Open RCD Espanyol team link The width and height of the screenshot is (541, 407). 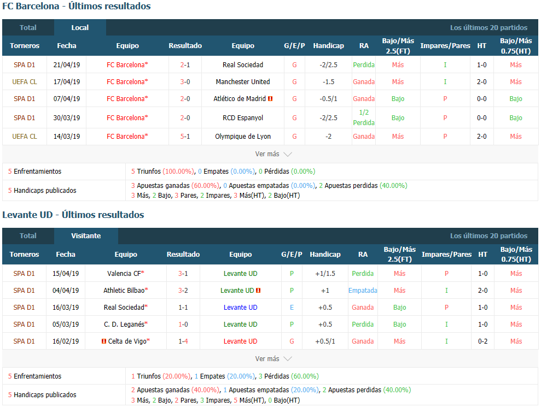pyautogui.click(x=243, y=118)
